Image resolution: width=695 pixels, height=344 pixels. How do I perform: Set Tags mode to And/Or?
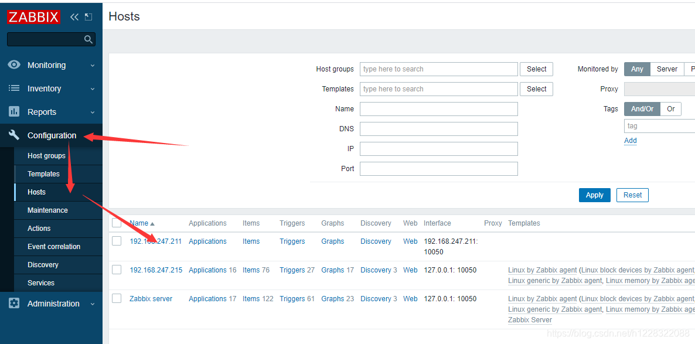pyautogui.click(x=642, y=108)
